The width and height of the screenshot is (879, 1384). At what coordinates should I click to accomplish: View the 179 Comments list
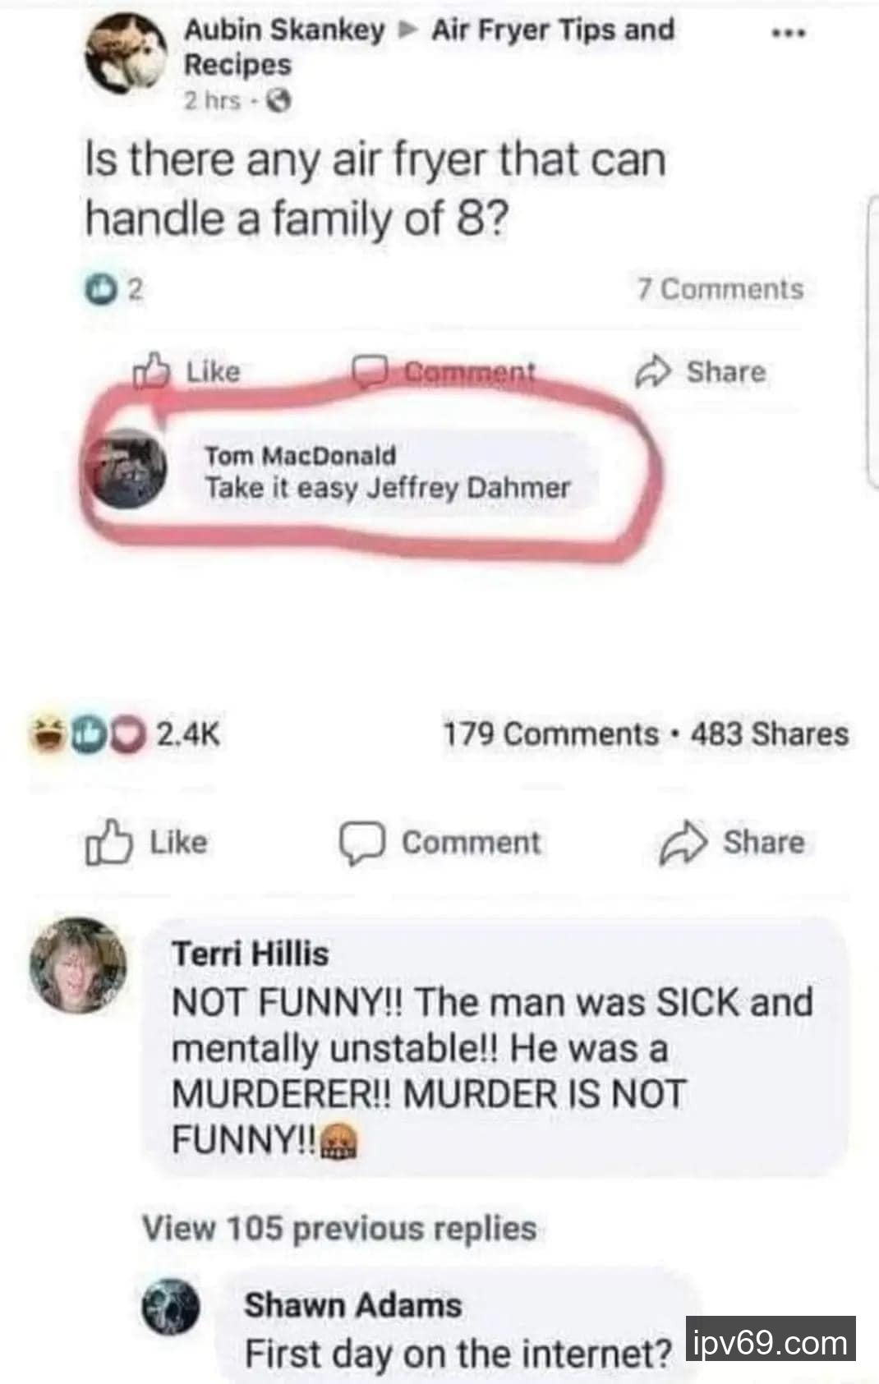[550, 733]
